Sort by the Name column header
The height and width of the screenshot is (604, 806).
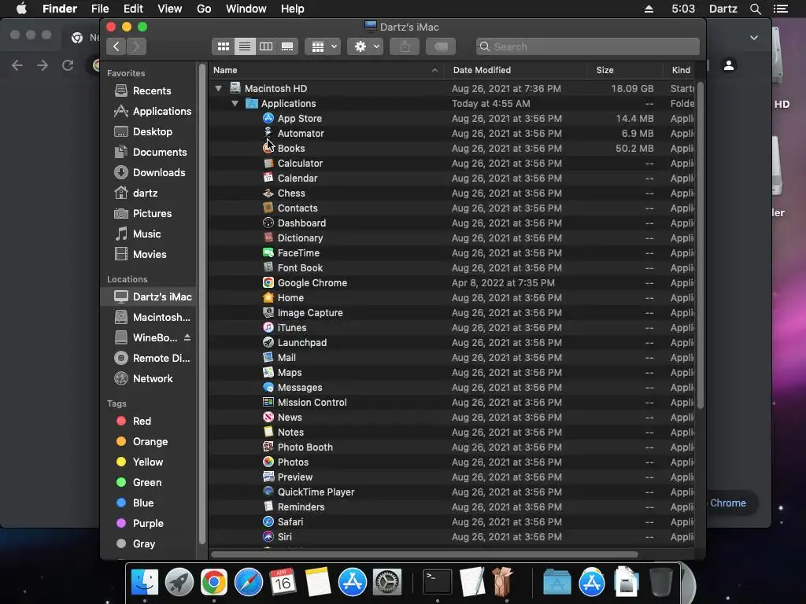click(327, 70)
